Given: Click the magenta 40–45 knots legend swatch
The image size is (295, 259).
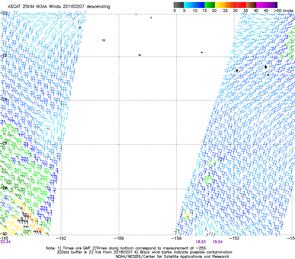Looking at the screenshot, I should click(x=262, y=5).
